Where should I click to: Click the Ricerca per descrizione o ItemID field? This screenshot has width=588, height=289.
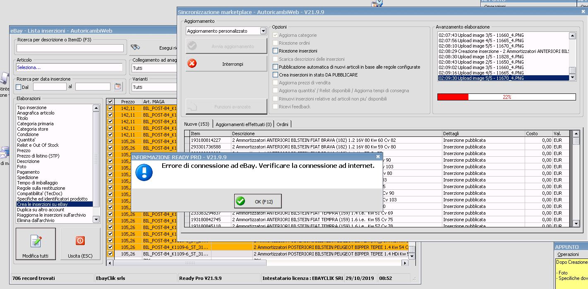tap(70, 48)
